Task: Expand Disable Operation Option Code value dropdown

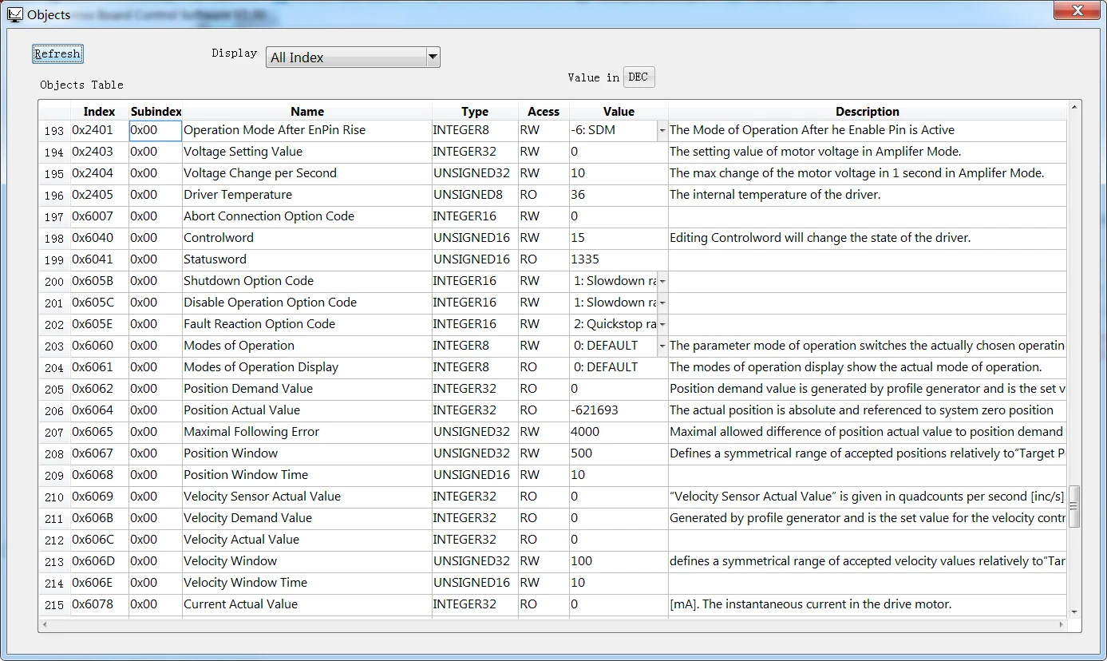Action: pos(662,303)
